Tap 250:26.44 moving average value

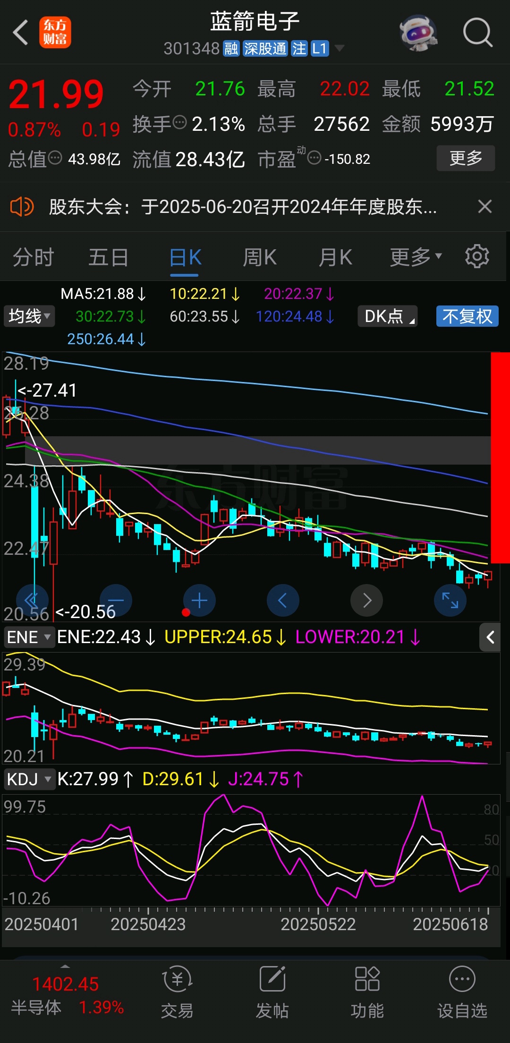tap(106, 339)
